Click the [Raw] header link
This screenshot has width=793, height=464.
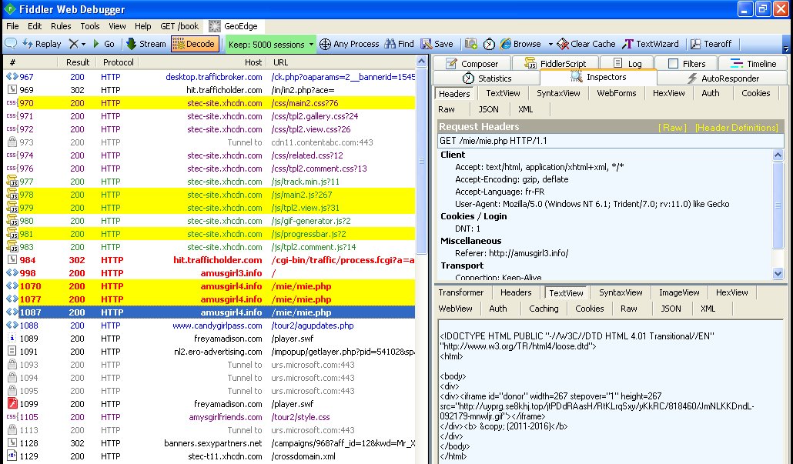[672, 128]
